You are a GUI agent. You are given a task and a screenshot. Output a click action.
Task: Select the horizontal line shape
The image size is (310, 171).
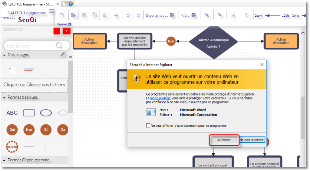coord(29,147)
